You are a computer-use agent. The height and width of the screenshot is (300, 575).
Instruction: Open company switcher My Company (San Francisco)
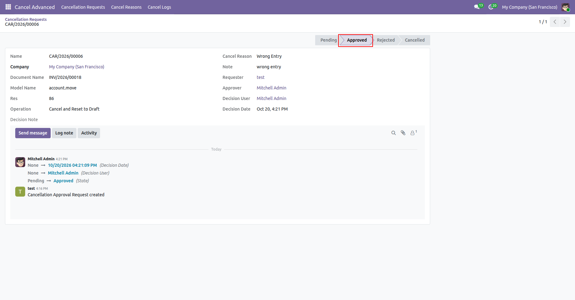tap(530, 7)
